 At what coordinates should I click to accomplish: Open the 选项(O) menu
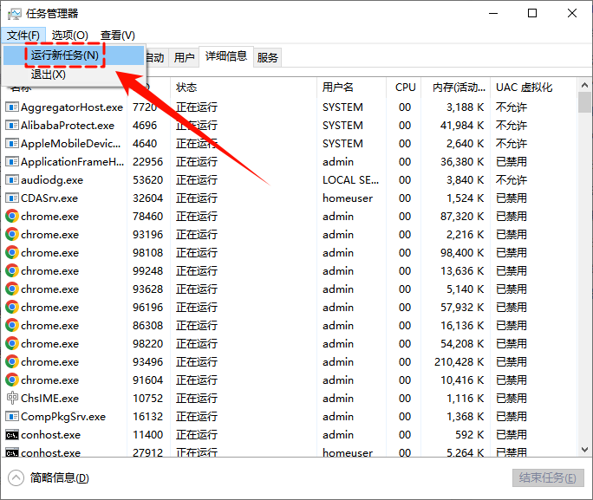tap(70, 36)
